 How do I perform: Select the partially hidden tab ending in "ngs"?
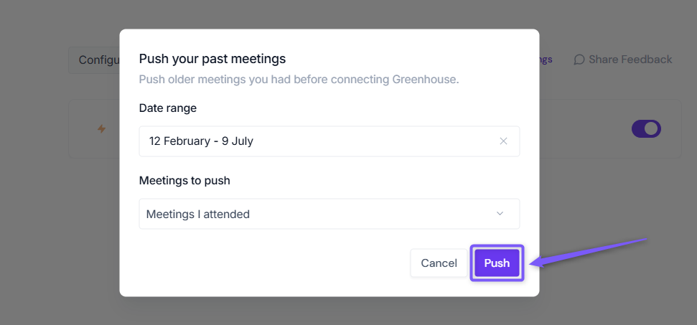(546, 60)
